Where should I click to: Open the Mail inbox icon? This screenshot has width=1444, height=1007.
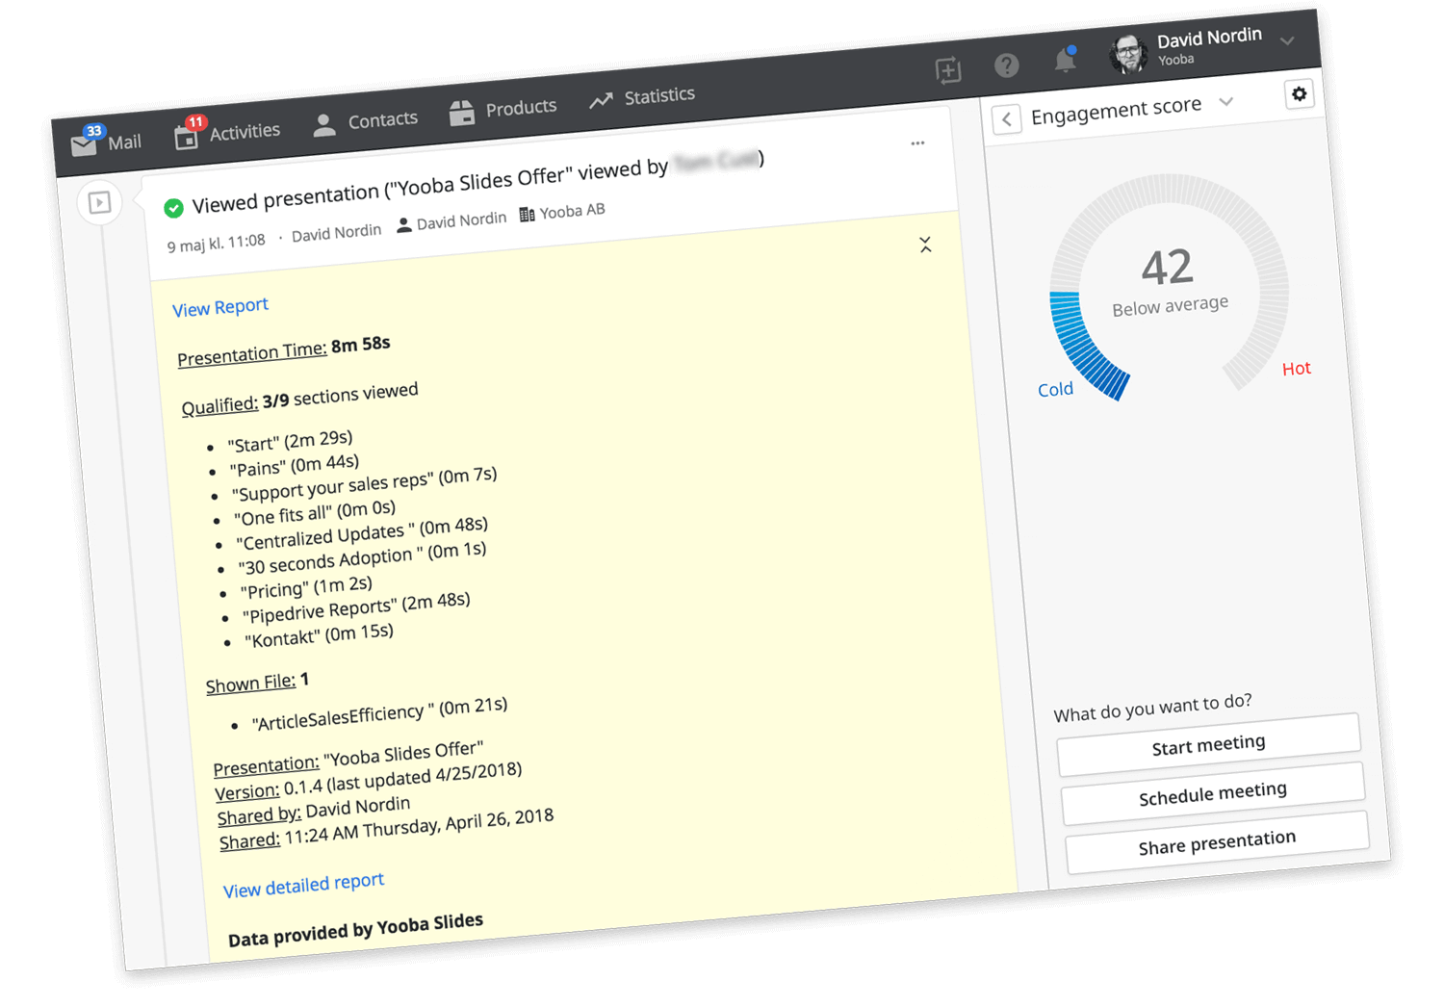[x=85, y=145]
